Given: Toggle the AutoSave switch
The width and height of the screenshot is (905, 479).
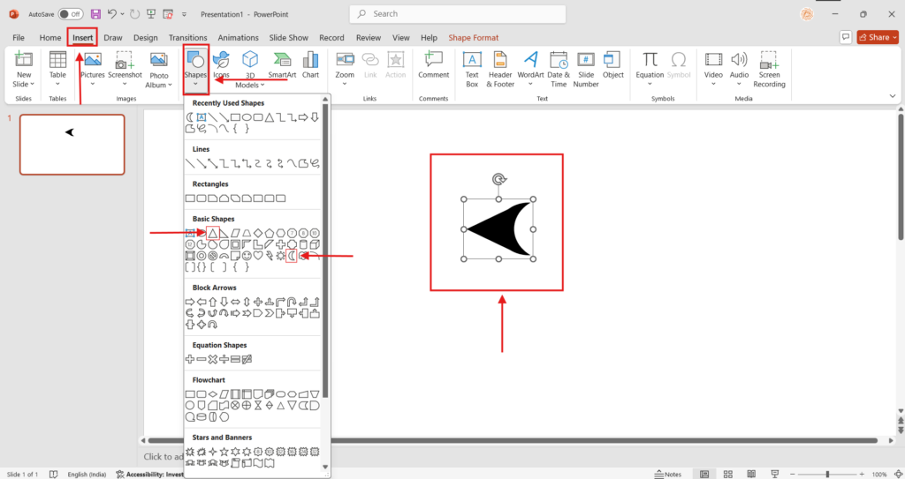Looking at the screenshot, I should coord(70,14).
